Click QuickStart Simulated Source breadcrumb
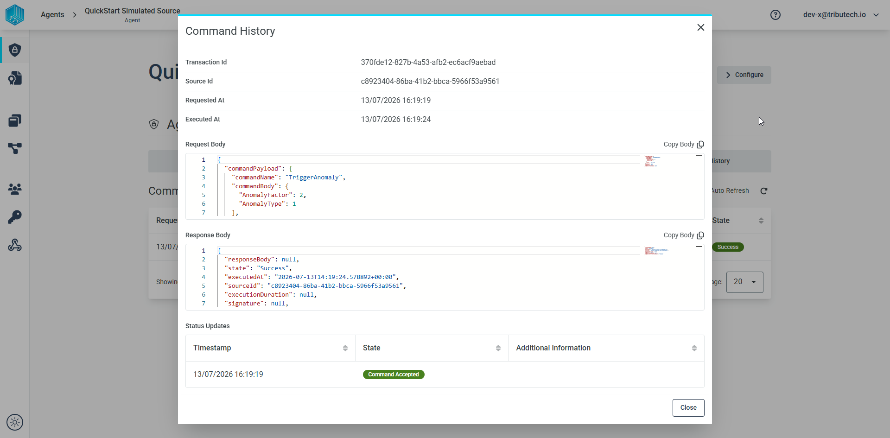Screen dimensions: 890x438 [133, 11]
